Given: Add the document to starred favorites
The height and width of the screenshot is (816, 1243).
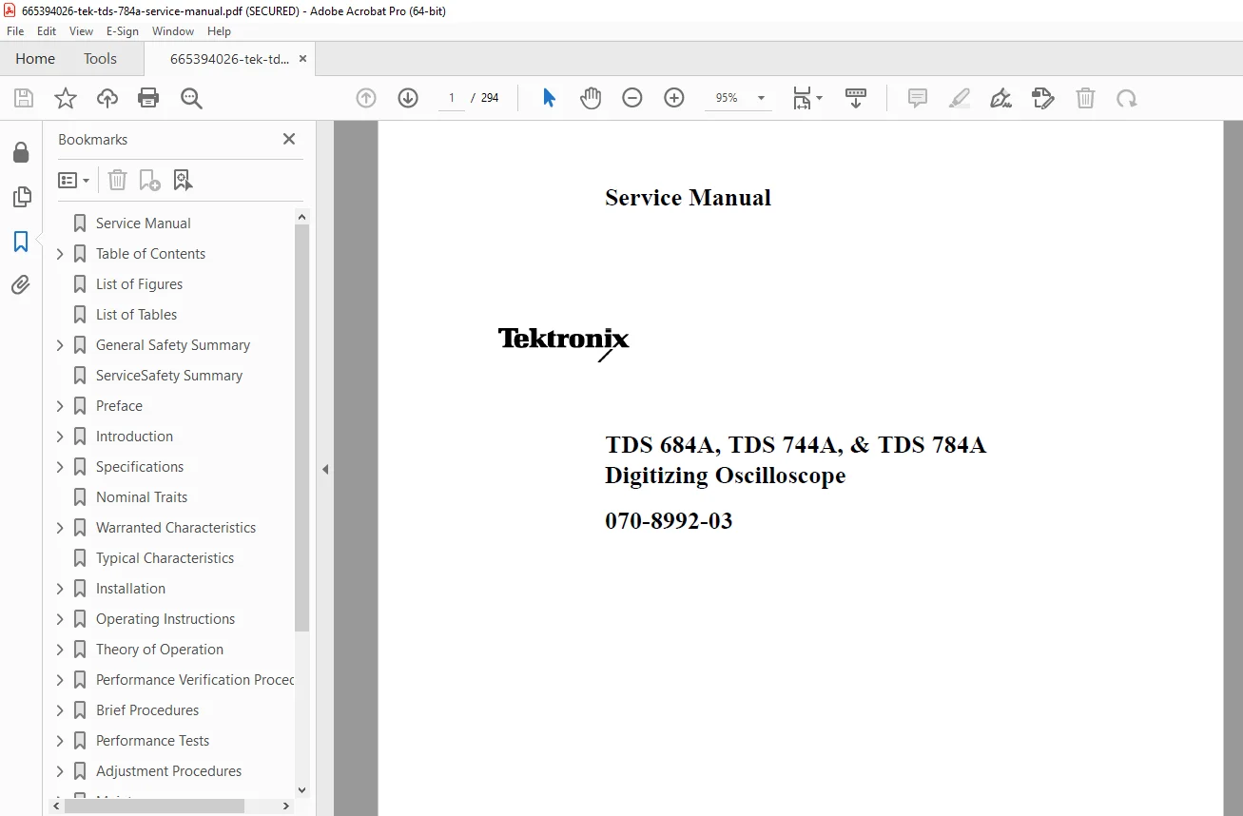Looking at the screenshot, I should 66,98.
